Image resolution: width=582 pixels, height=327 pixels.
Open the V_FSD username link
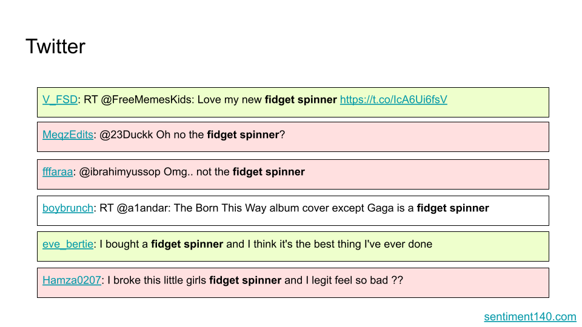click(x=60, y=100)
